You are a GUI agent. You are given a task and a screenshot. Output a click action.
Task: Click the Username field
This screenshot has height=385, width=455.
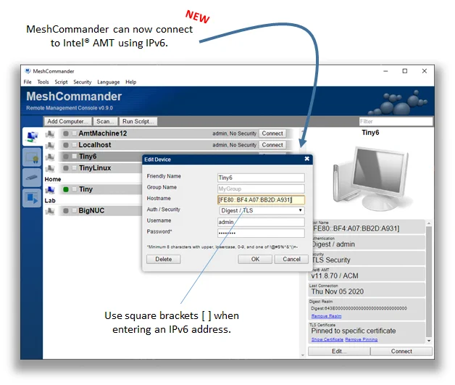pos(261,222)
